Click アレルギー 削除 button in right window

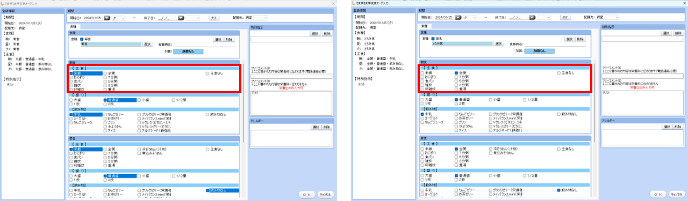(677, 127)
